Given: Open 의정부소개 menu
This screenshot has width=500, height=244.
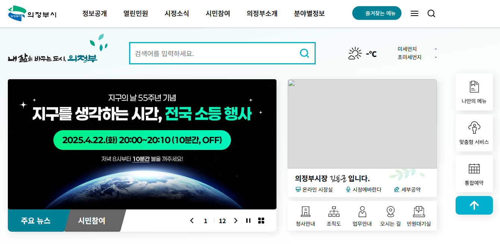Looking at the screenshot, I should click(262, 14).
